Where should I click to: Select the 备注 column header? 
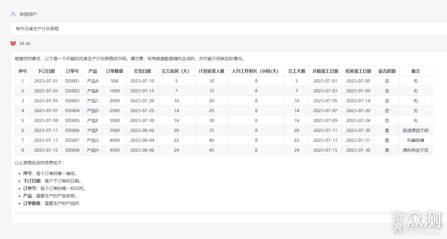(x=415, y=71)
